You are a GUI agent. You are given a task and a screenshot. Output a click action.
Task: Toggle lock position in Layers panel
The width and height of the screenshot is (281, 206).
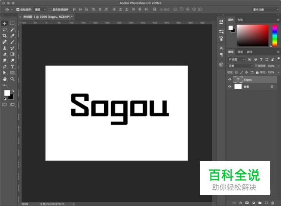[247, 72]
